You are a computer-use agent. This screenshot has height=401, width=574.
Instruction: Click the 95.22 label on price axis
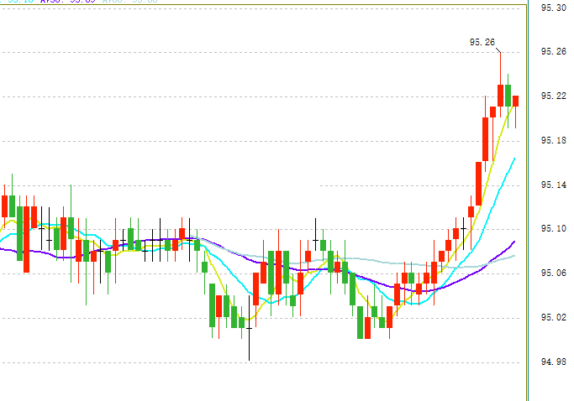pos(552,96)
